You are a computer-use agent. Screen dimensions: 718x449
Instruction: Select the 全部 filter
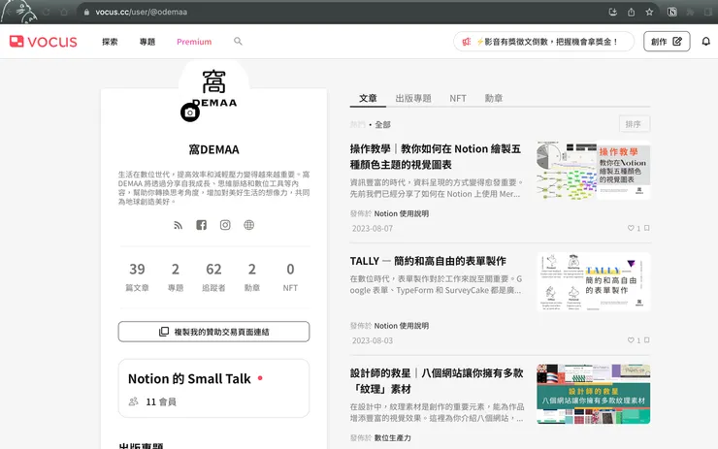pos(383,124)
